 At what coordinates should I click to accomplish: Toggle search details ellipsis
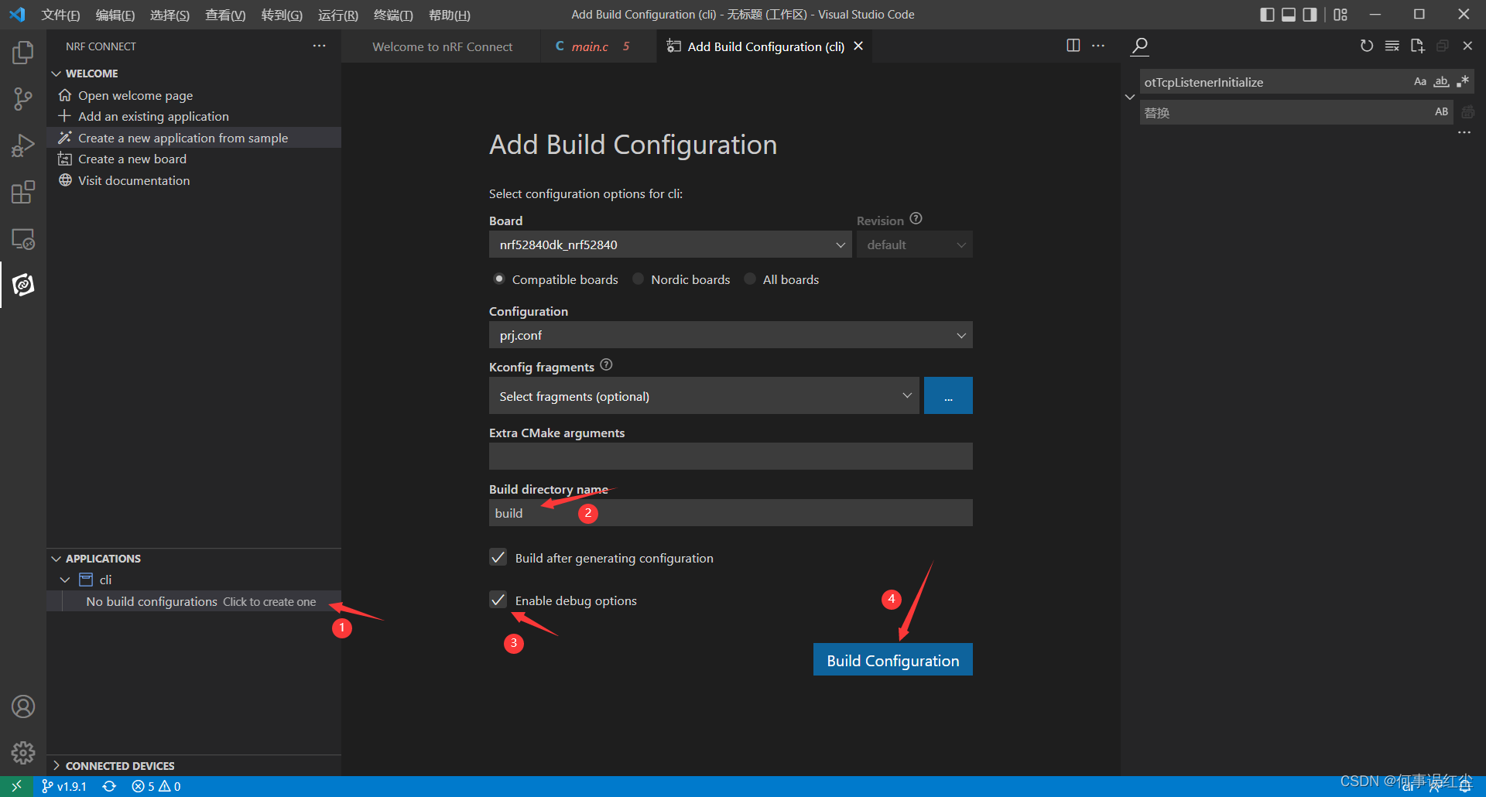1464,132
